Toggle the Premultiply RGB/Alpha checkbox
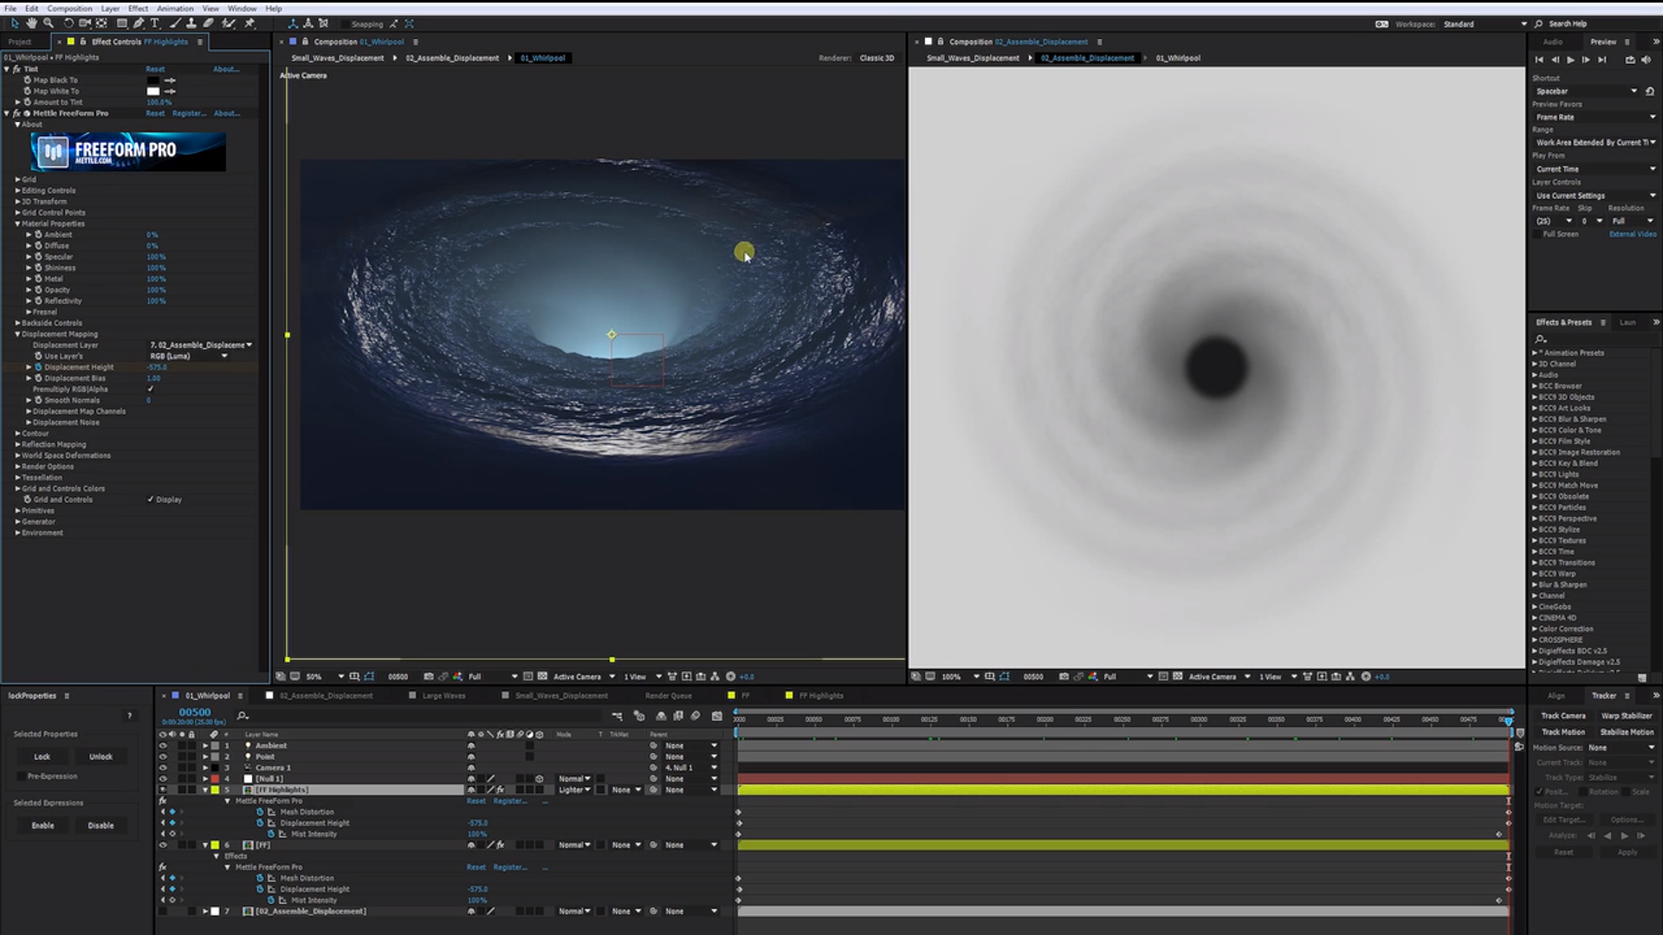 (x=151, y=389)
